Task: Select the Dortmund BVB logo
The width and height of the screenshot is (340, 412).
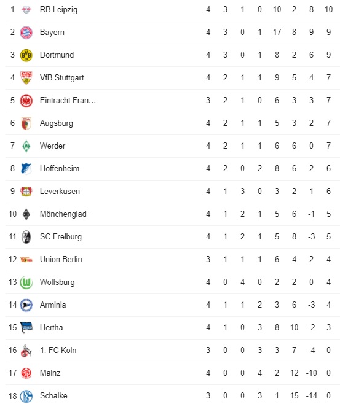Action: coord(26,55)
